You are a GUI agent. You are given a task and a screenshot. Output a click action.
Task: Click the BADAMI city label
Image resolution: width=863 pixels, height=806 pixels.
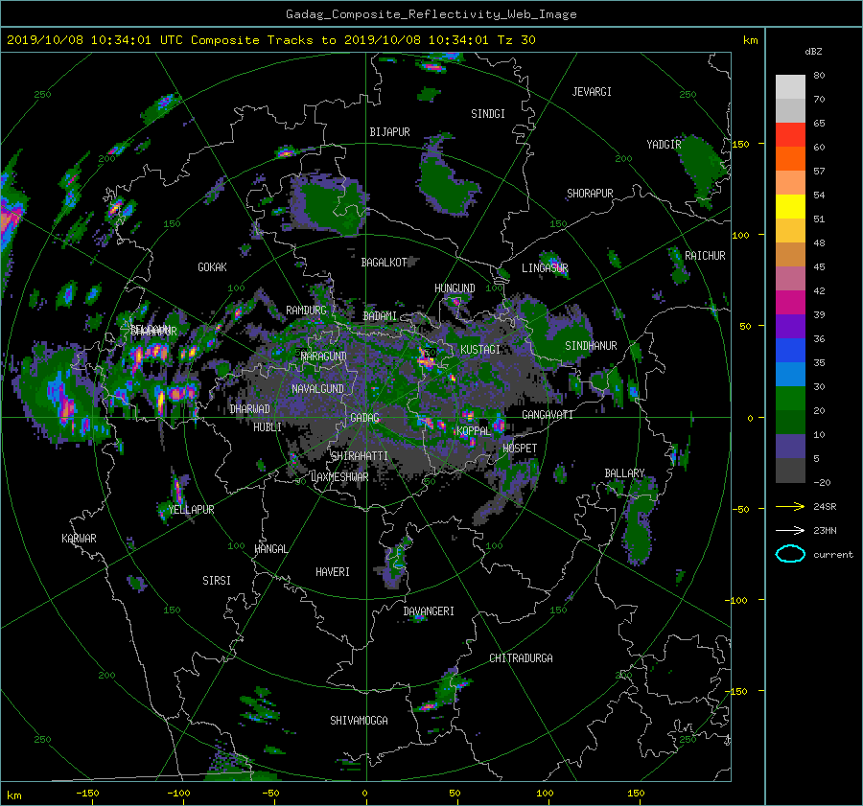(x=380, y=316)
